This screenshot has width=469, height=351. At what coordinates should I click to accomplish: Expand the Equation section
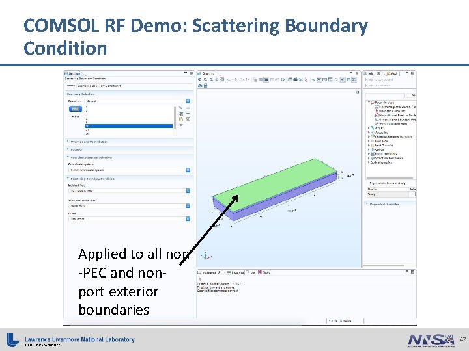click(68, 149)
